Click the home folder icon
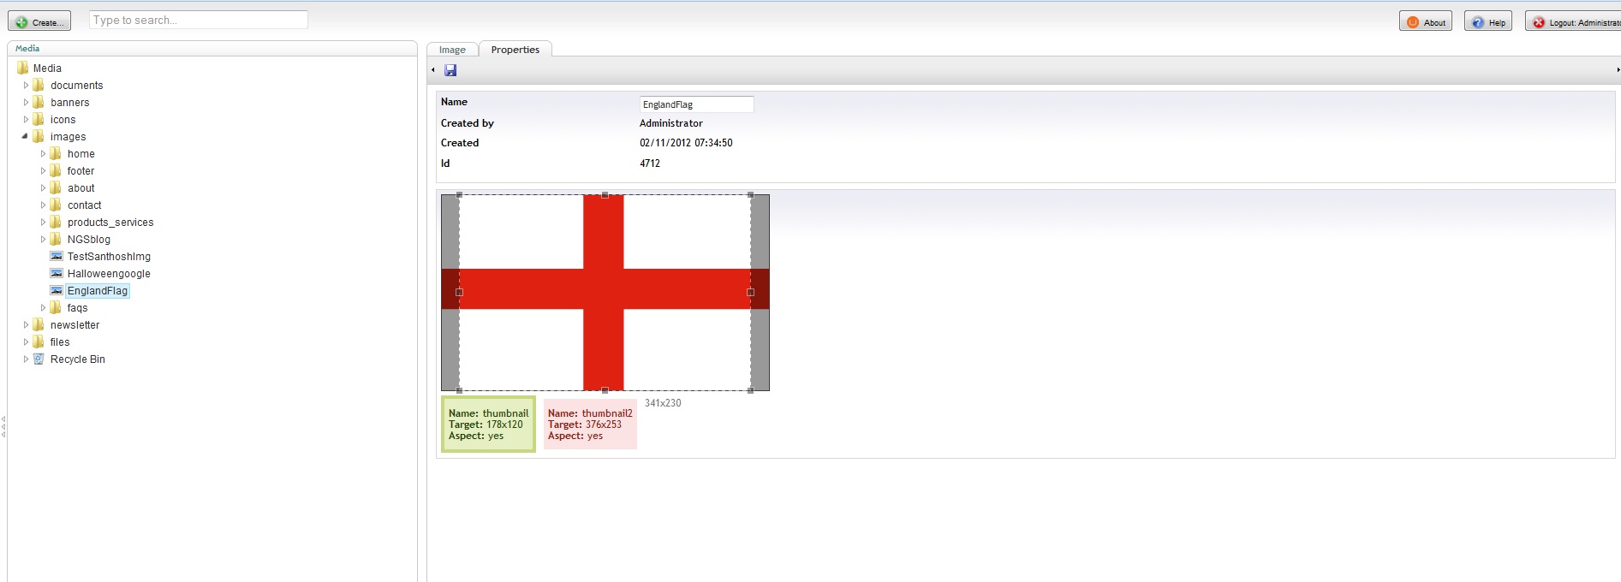 coord(56,153)
